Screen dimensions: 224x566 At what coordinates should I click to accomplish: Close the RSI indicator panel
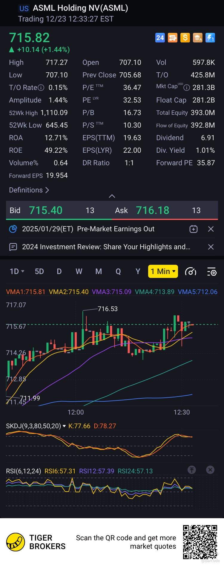click(x=210, y=470)
